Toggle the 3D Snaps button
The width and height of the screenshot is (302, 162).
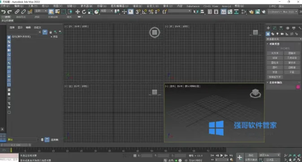[138, 12]
